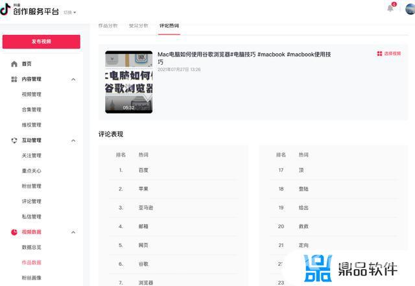
Task: Open 视频管理 in sidebar
Action: point(32,94)
